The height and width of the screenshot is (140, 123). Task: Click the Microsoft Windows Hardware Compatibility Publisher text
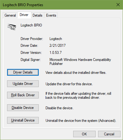click(80, 62)
